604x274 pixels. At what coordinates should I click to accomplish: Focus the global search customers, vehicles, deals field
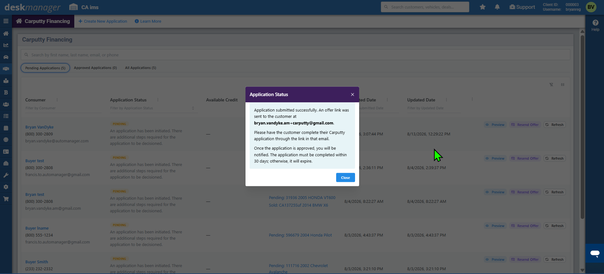(425, 7)
